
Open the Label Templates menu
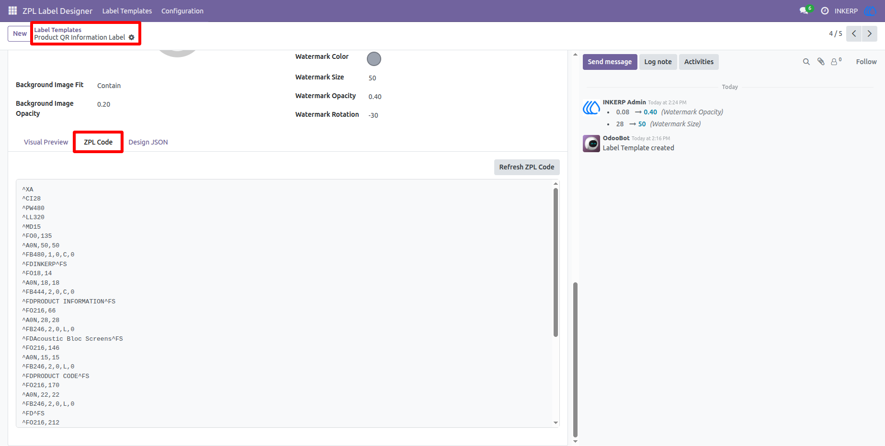tap(127, 11)
